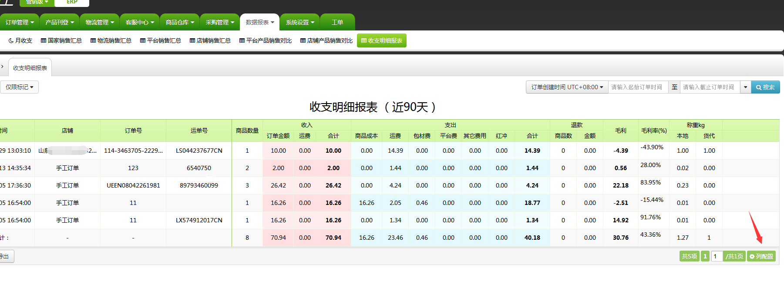The image size is (784, 285).
Task: Open the 数据报表 menu
Action: 260,22
